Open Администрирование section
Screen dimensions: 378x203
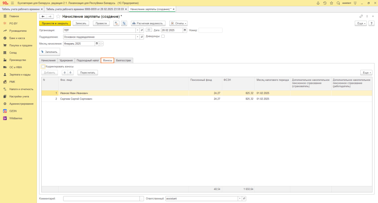pyautogui.click(x=21, y=104)
